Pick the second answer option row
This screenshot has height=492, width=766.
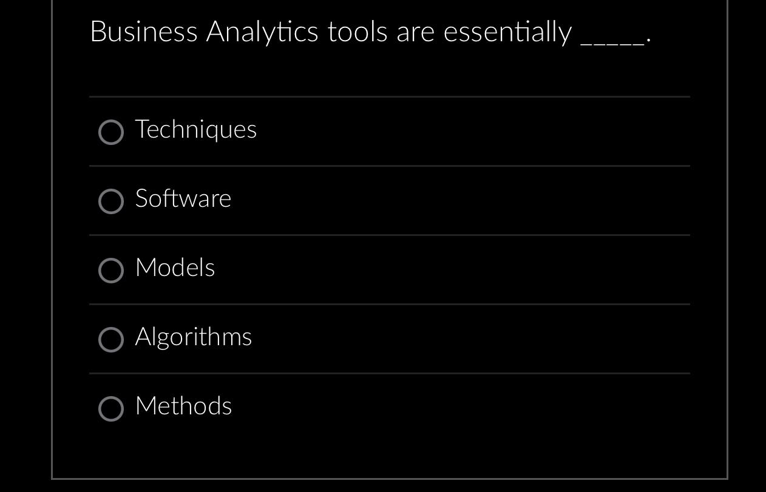[x=388, y=200]
